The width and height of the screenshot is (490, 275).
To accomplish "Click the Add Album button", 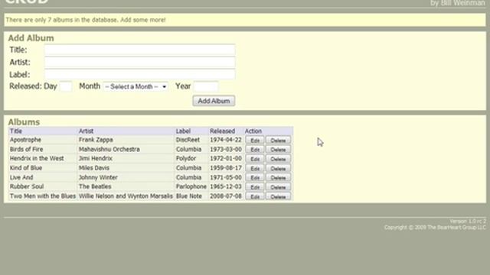I will coord(214,101).
